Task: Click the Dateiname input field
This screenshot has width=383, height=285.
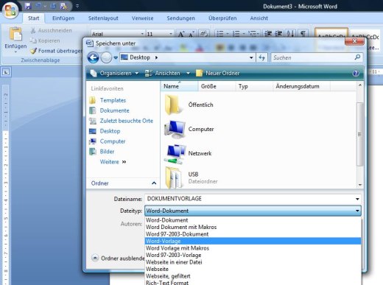Action: point(250,199)
